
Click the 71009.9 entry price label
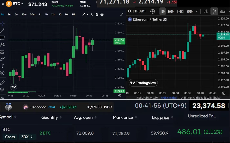pos(119,91)
